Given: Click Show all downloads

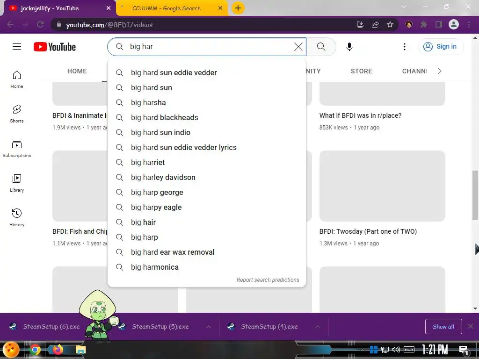Looking at the screenshot, I should 443,327.
